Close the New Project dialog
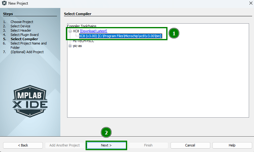 251,3
